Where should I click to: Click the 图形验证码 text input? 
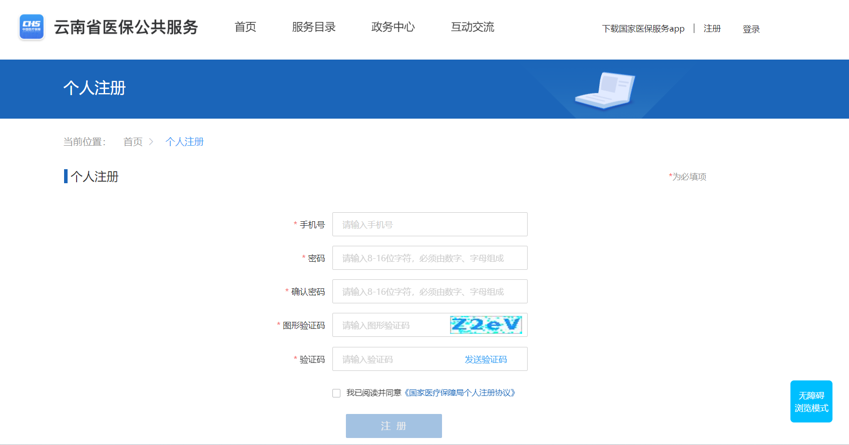pos(390,325)
